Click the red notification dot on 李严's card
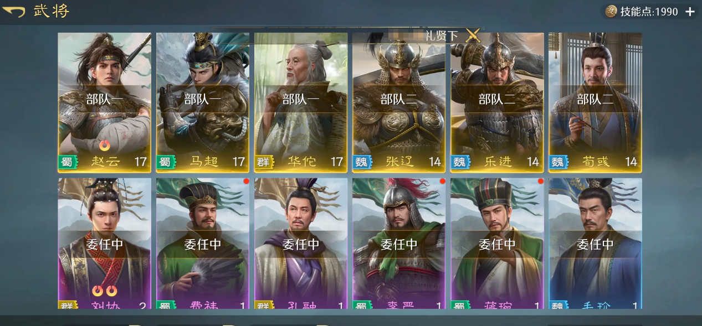 pyautogui.click(x=442, y=181)
